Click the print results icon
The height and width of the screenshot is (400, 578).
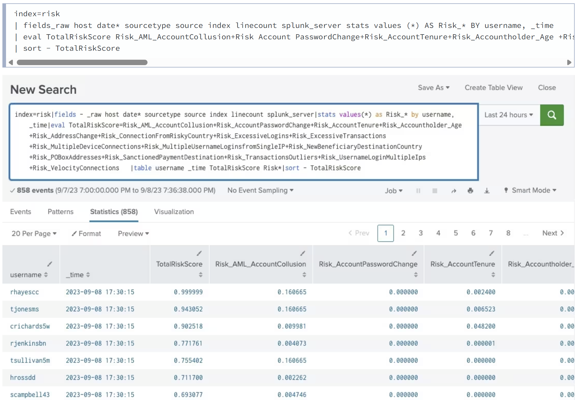tap(470, 191)
